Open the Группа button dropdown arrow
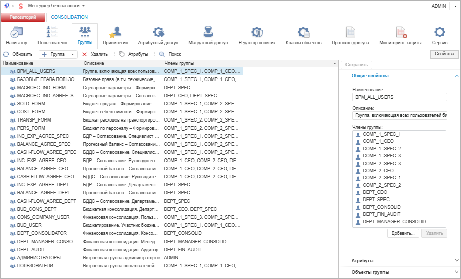The image size is (461, 279). [x=73, y=54]
